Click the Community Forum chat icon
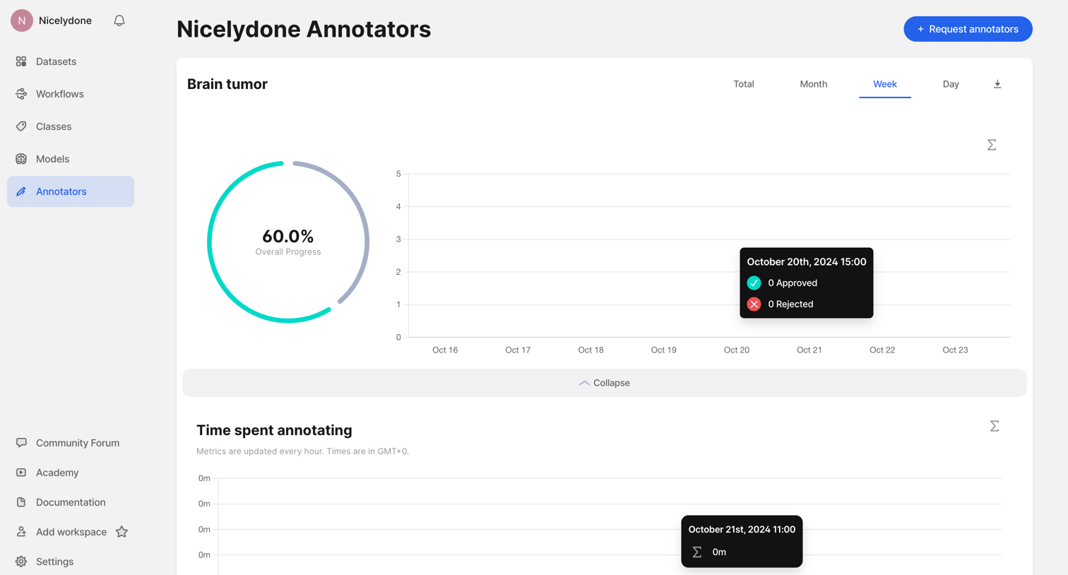Screen dimensions: 1068x575 (21, 443)
